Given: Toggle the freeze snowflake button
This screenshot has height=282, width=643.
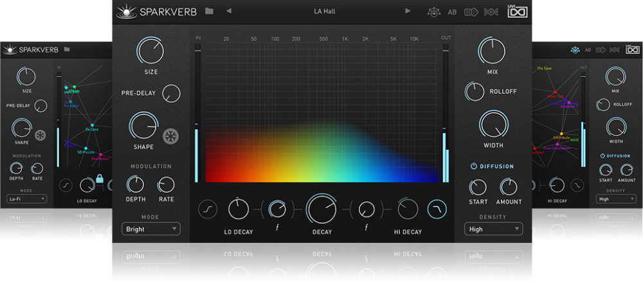Looking at the screenshot, I should (171, 136).
